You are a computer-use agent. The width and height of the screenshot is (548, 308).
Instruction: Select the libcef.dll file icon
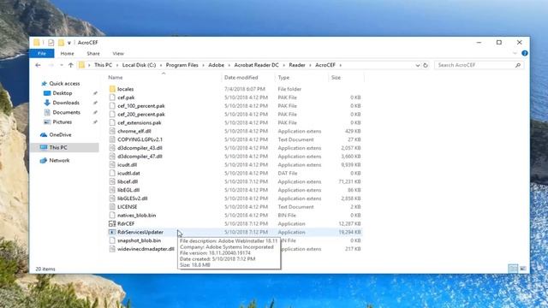tap(112, 181)
